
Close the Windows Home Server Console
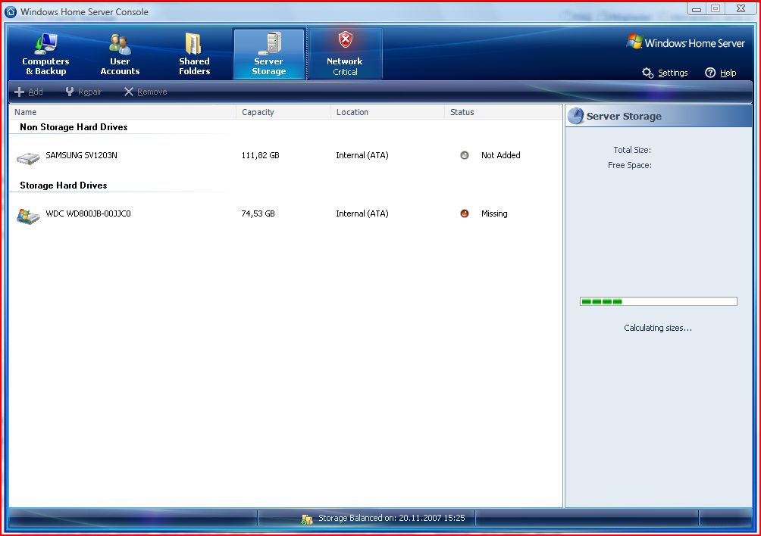pos(741,9)
